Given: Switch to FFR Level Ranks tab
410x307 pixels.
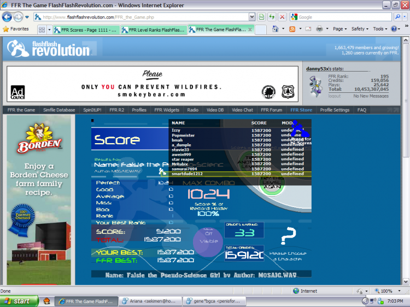Looking at the screenshot, I should click(x=154, y=30).
